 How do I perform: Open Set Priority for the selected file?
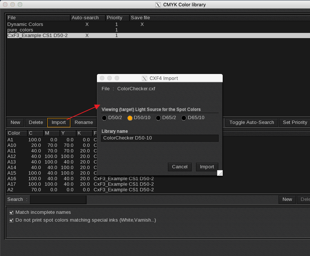tap(294, 122)
